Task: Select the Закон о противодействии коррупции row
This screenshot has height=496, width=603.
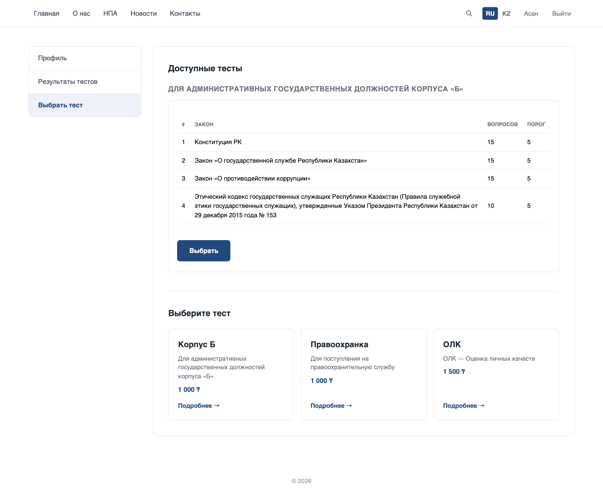Action: tap(363, 179)
